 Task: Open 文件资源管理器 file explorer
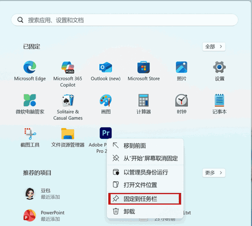pos(68,137)
